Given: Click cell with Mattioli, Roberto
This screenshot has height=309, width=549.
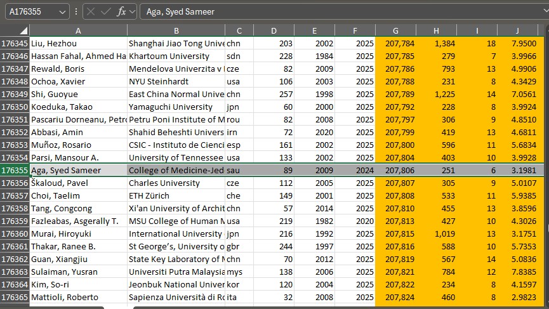Looking at the screenshot, I should click(79, 298).
